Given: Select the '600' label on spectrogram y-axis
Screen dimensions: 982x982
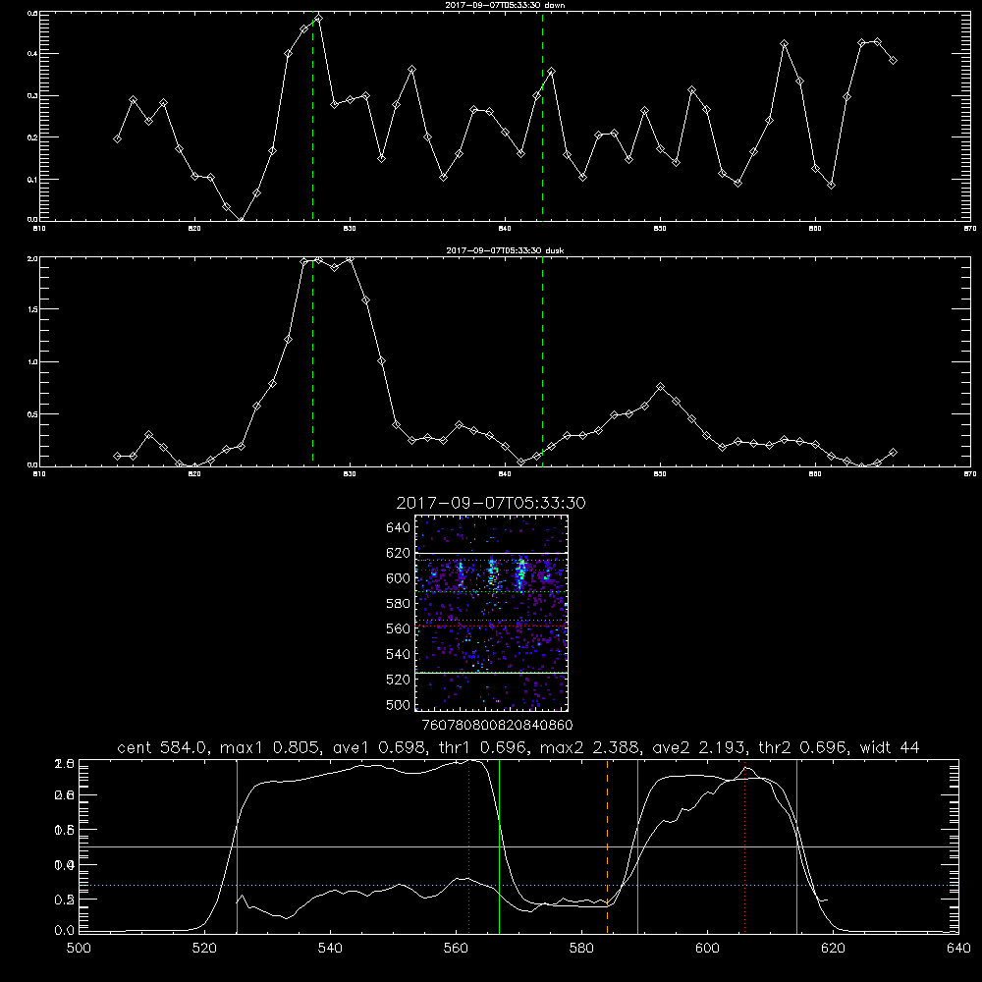Looking at the screenshot, I should tap(399, 578).
